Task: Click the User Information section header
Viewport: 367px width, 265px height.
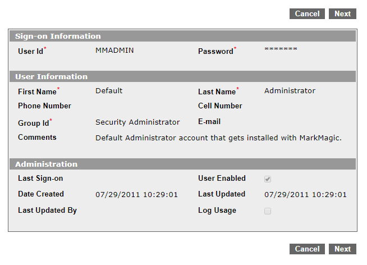Action: click(51, 77)
